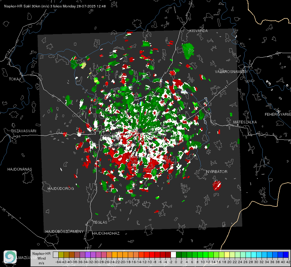Pick the gray leftmost legend swatch

point(56,255)
